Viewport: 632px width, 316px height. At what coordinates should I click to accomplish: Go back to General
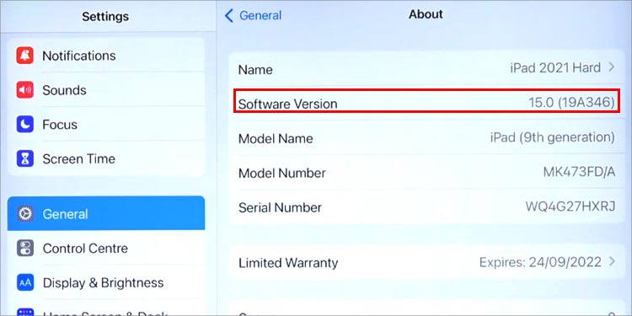click(x=253, y=16)
